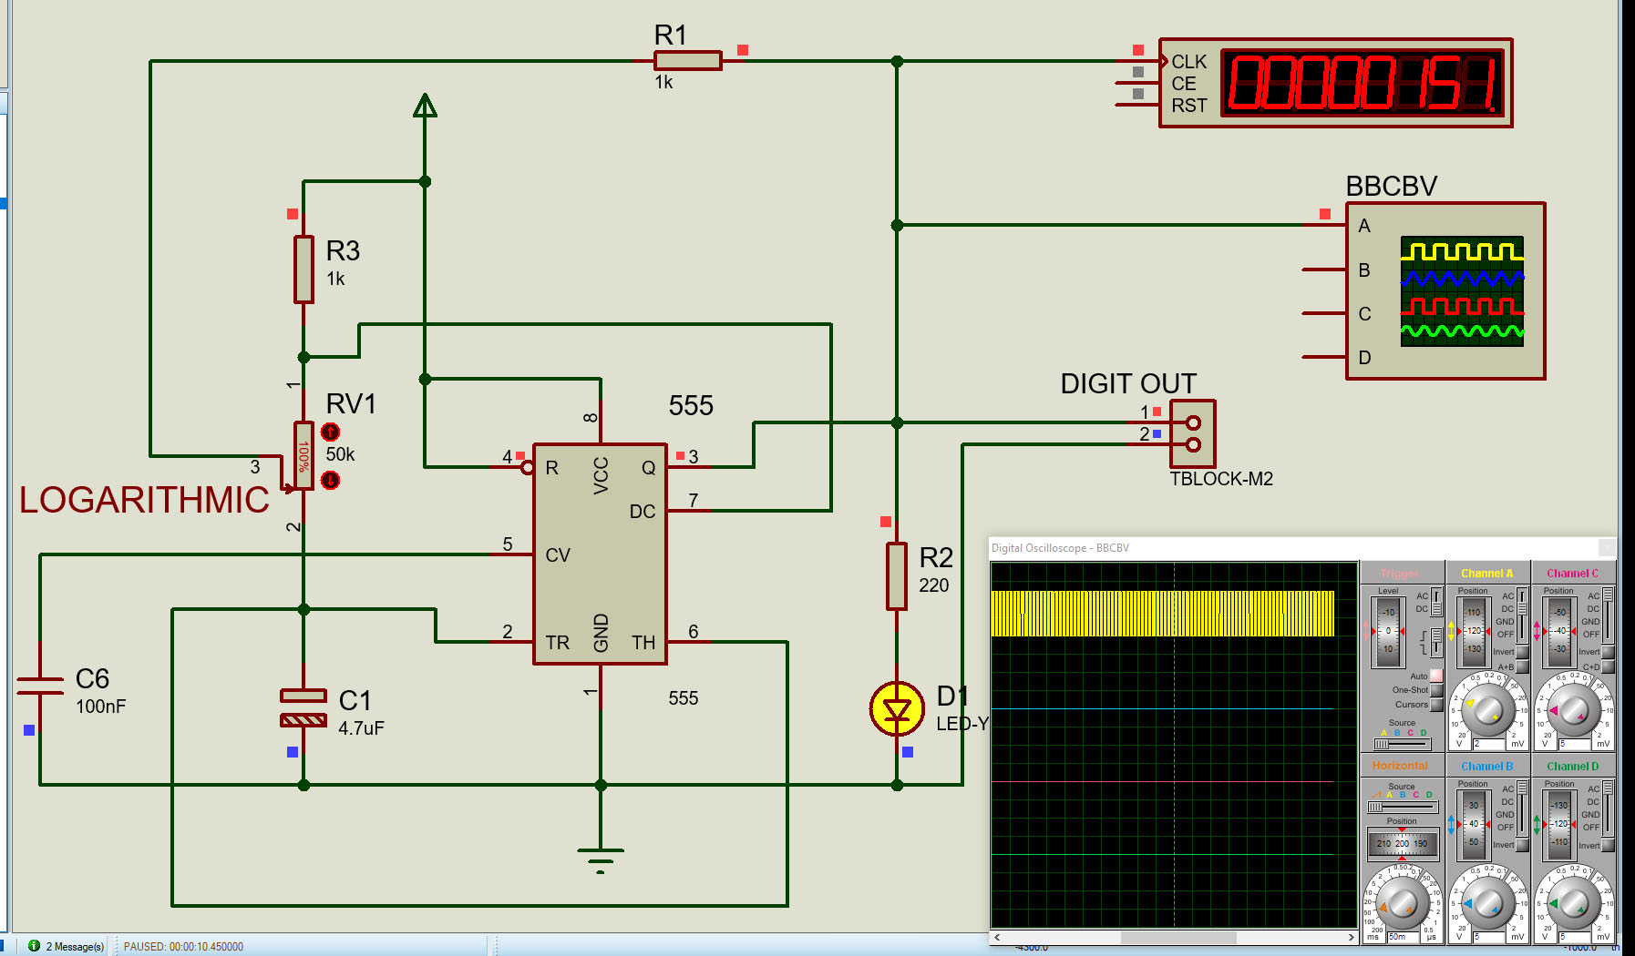1635x956 pixels.
Task: Click the Channel C volts-per-division knob
Action: coord(1573,710)
